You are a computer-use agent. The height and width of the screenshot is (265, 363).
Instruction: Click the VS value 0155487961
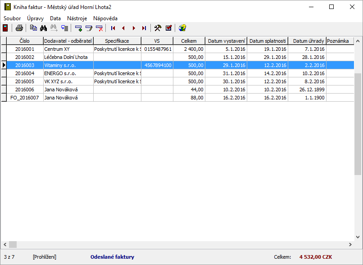[157, 49]
